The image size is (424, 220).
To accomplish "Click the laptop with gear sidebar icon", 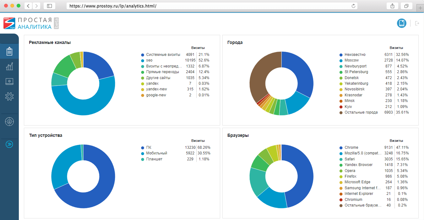I will pos(9,82).
